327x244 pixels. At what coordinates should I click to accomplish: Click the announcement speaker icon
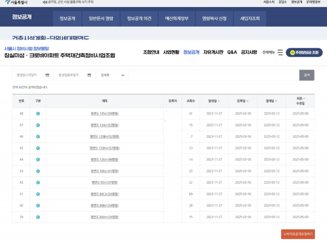coord(44,2)
